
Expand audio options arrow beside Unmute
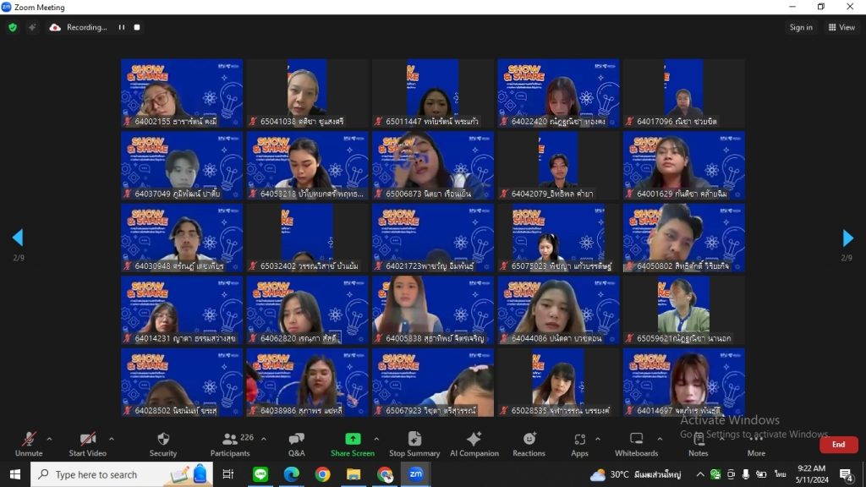pos(49,439)
